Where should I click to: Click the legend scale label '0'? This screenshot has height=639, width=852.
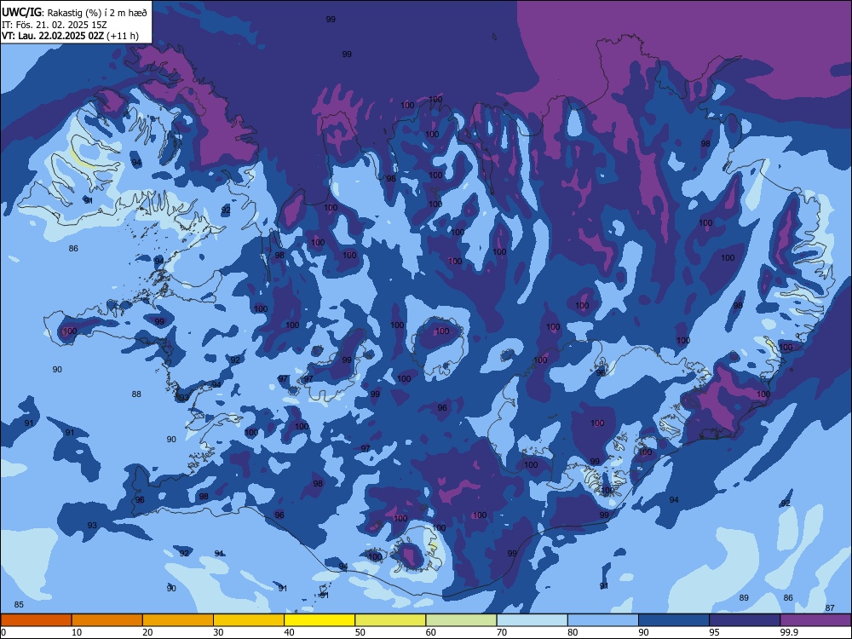tap(3, 632)
